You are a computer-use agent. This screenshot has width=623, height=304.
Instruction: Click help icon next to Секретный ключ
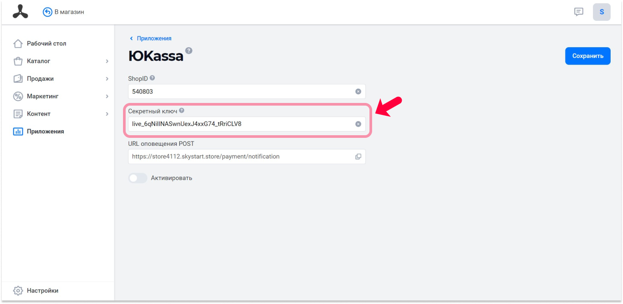pyautogui.click(x=181, y=110)
